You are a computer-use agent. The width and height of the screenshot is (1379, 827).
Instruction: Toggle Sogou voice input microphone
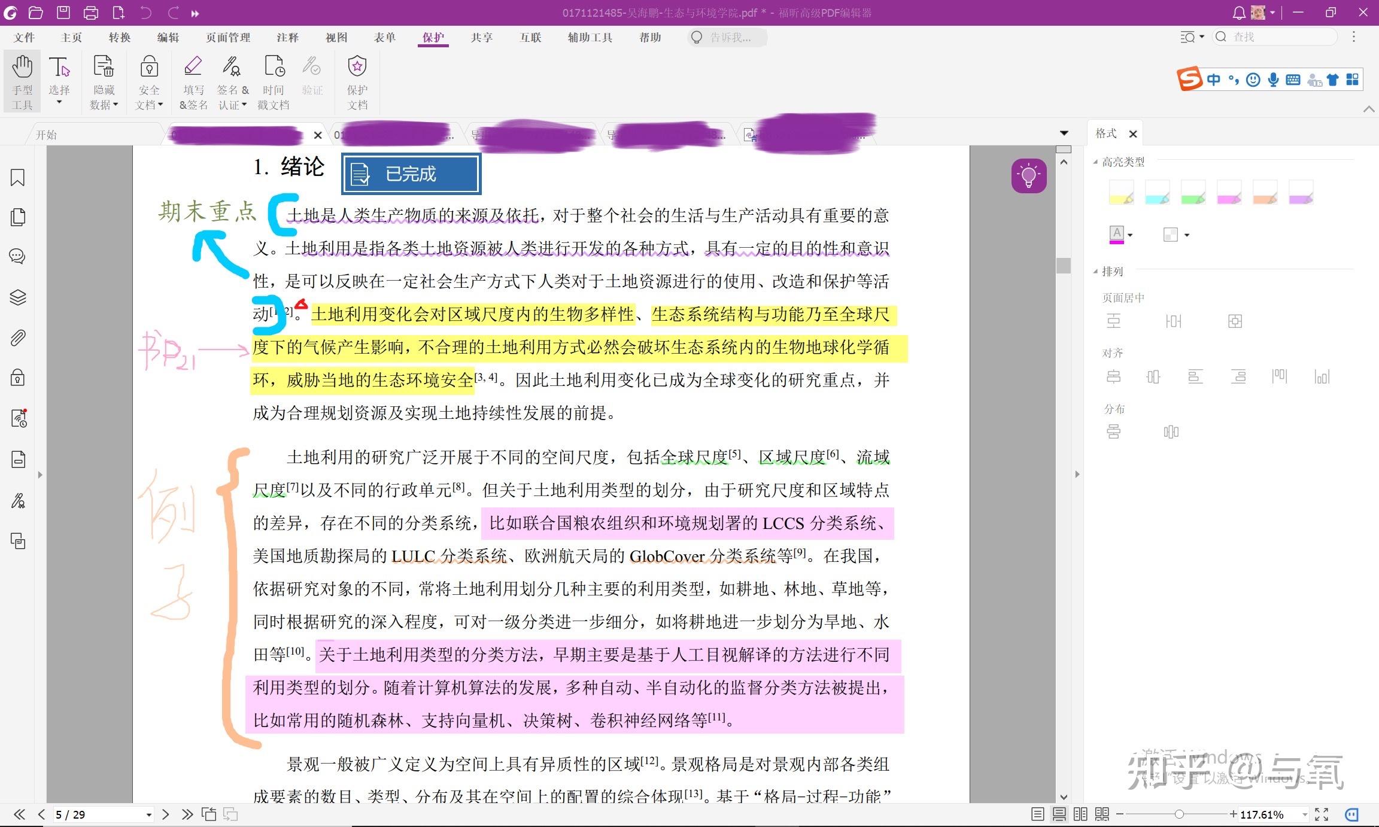click(1274, 80)
